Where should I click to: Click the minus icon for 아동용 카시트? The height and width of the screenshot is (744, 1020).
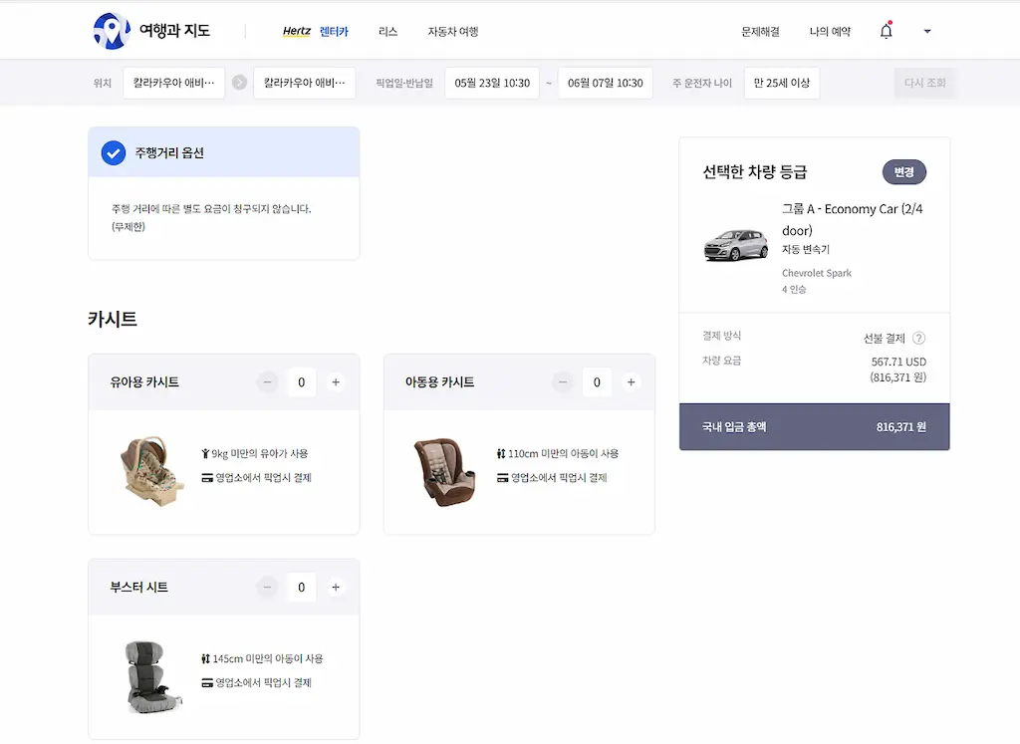[563, 381]
